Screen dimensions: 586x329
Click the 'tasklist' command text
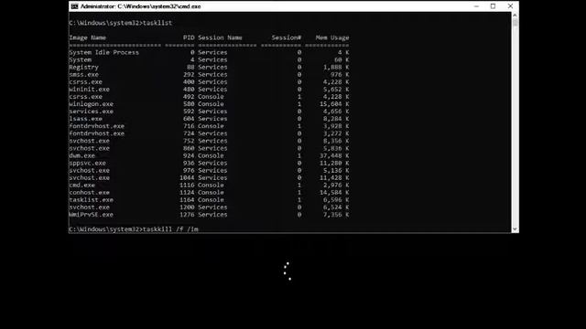click(x=157, y=23)
